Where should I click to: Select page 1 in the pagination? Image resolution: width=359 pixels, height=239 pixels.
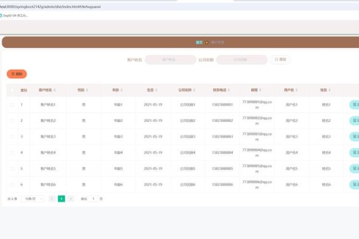(61, 198)
